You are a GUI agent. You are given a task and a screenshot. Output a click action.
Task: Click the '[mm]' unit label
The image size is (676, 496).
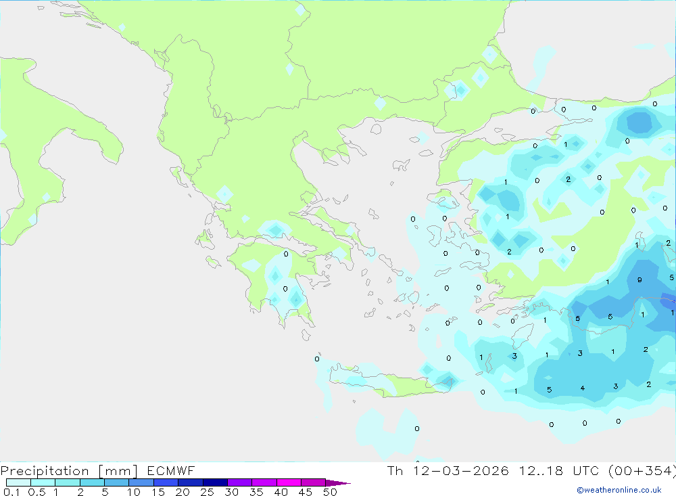[x=118, y=471]
